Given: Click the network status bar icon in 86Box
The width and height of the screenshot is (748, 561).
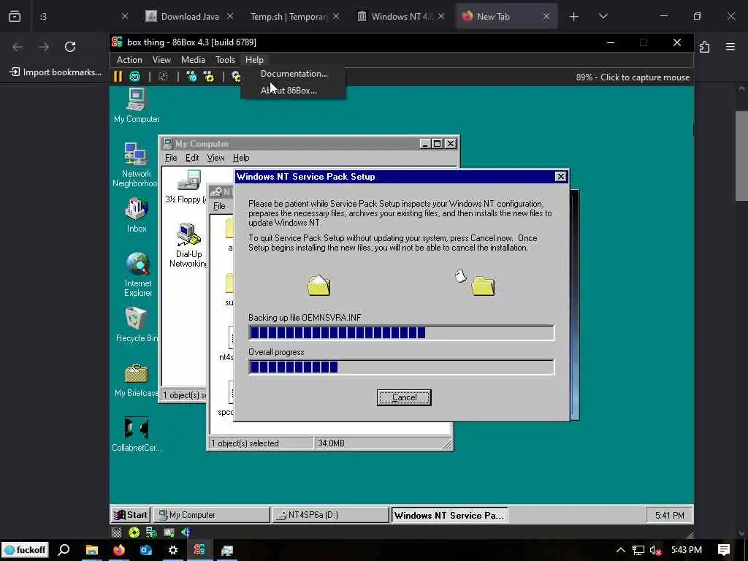Looking at the screenshot, I should point(152,532).
